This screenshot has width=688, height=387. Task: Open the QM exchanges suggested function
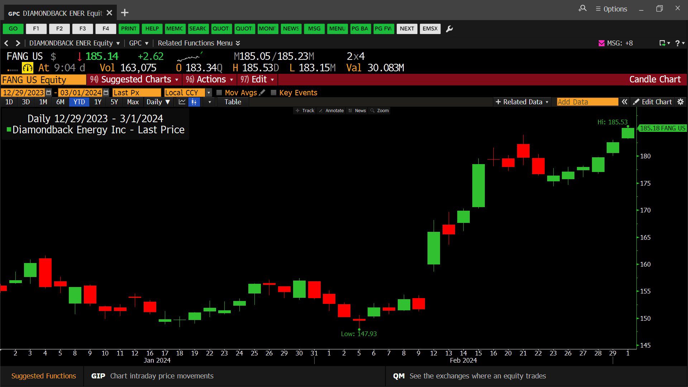(536, 376)
